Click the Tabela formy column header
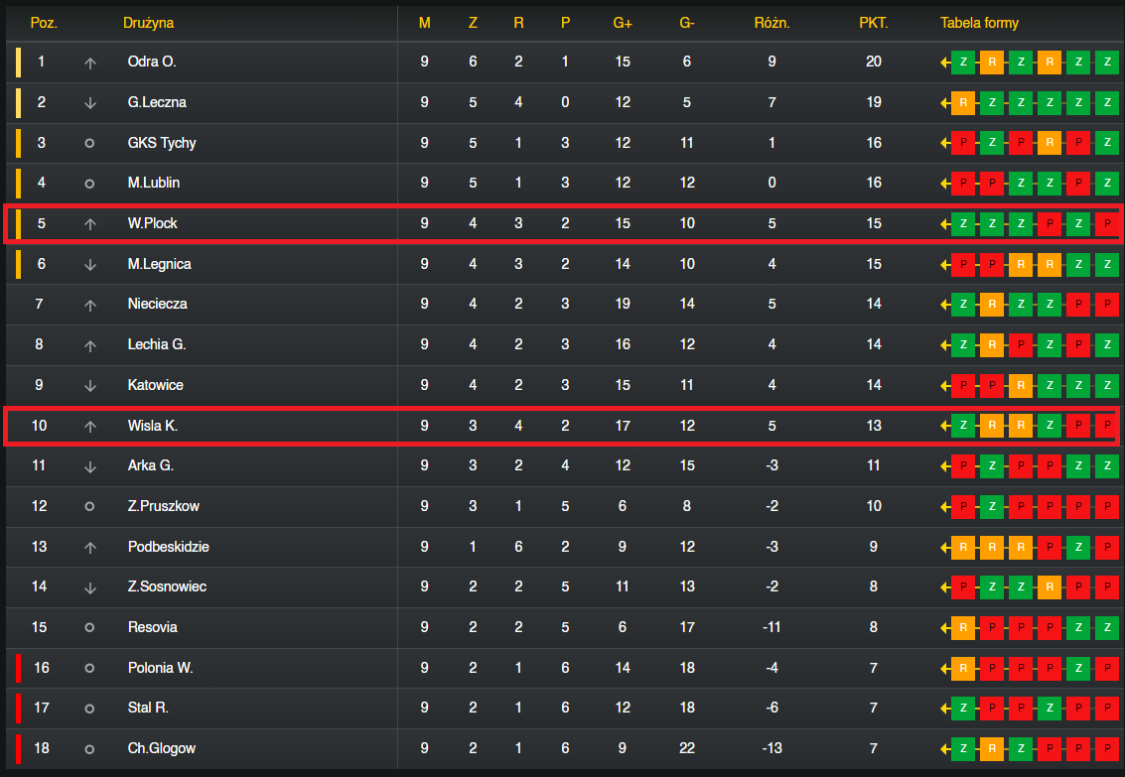This screenshot has width=1125, height=777. pos(979,23)
